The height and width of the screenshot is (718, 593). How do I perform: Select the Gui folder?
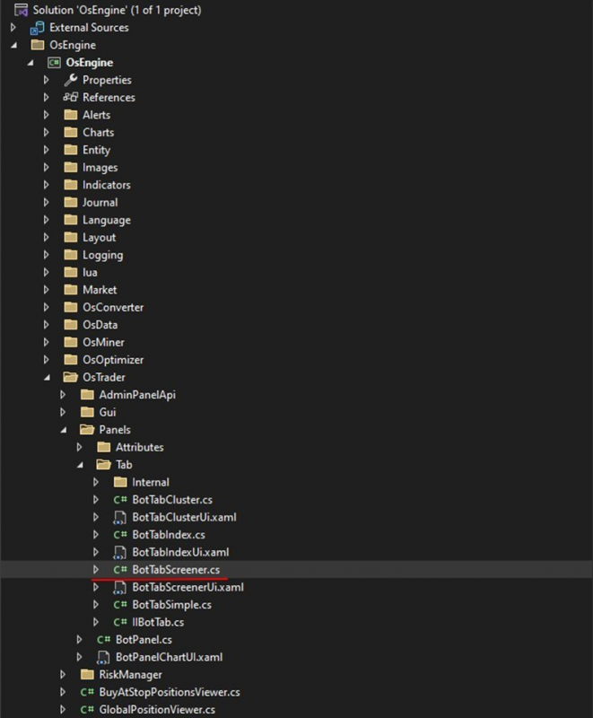click(108, 412)
